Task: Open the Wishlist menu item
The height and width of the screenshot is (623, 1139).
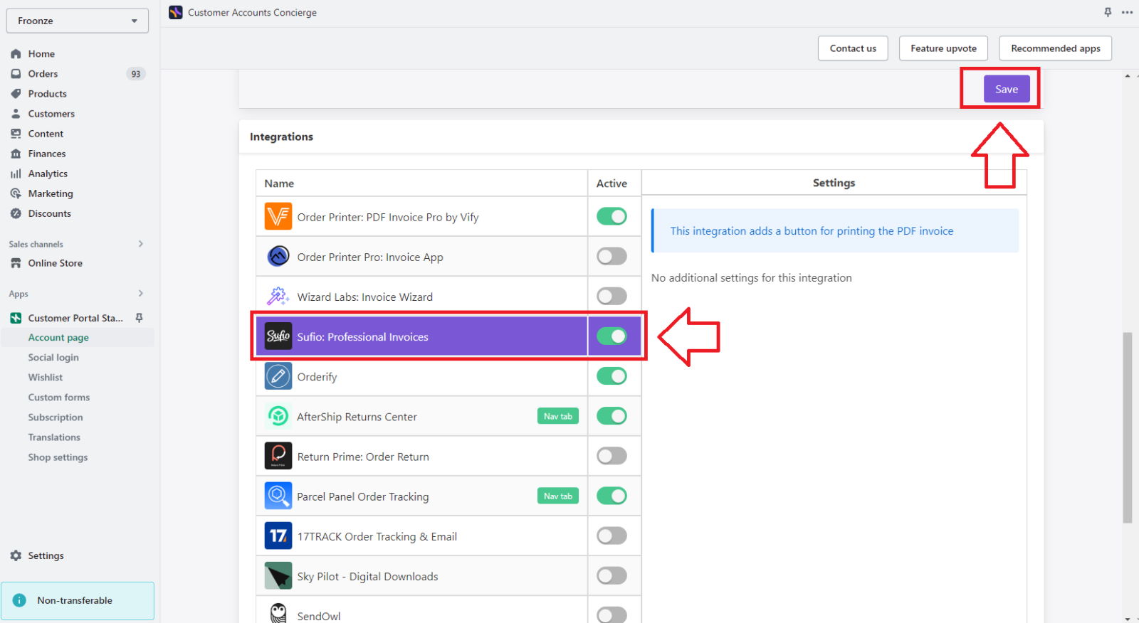Action: tap(46, 378)
